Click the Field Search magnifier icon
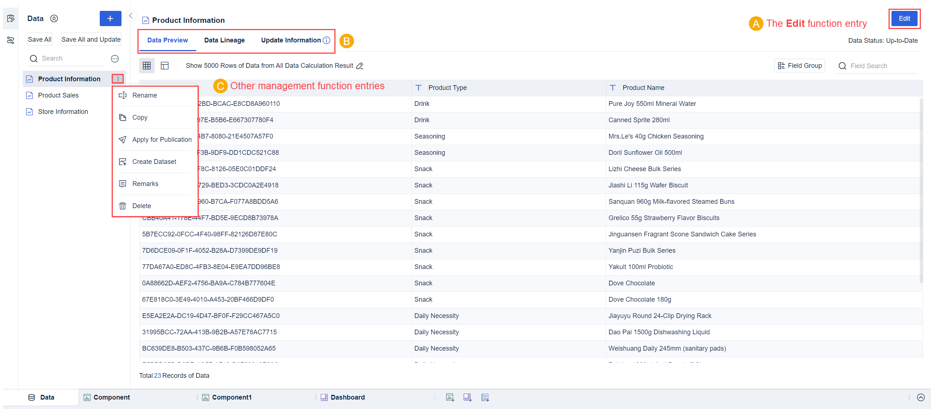 843,66
